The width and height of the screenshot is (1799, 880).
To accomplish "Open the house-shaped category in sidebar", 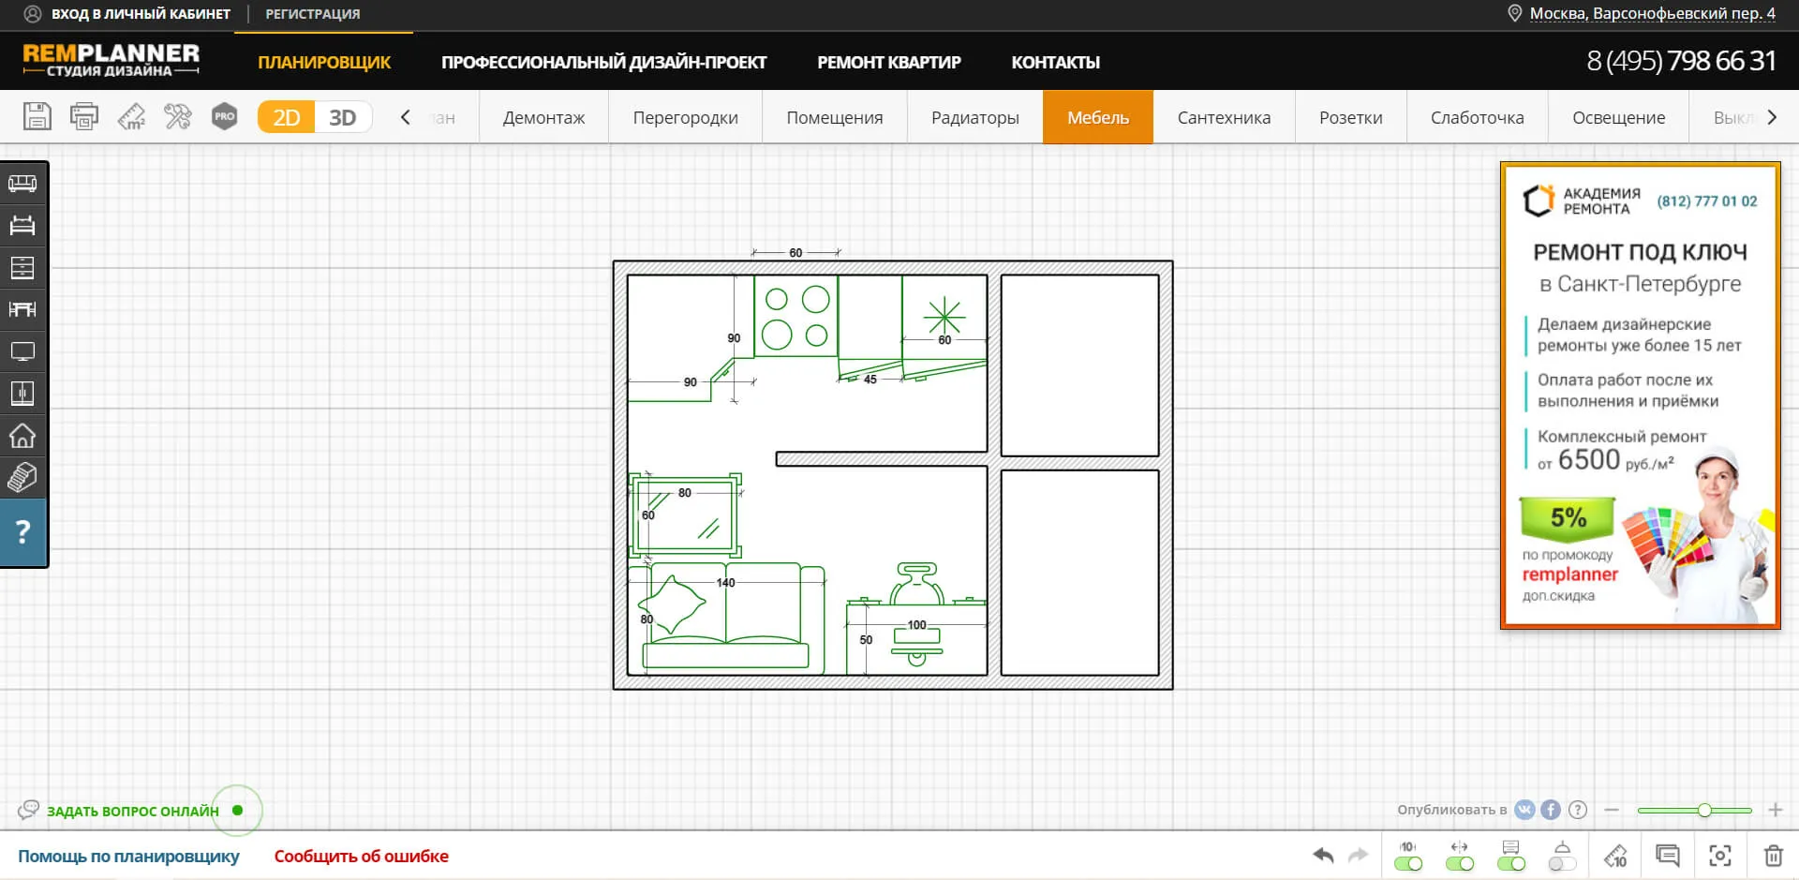I will pyautogui.click(x=22, y=436).
